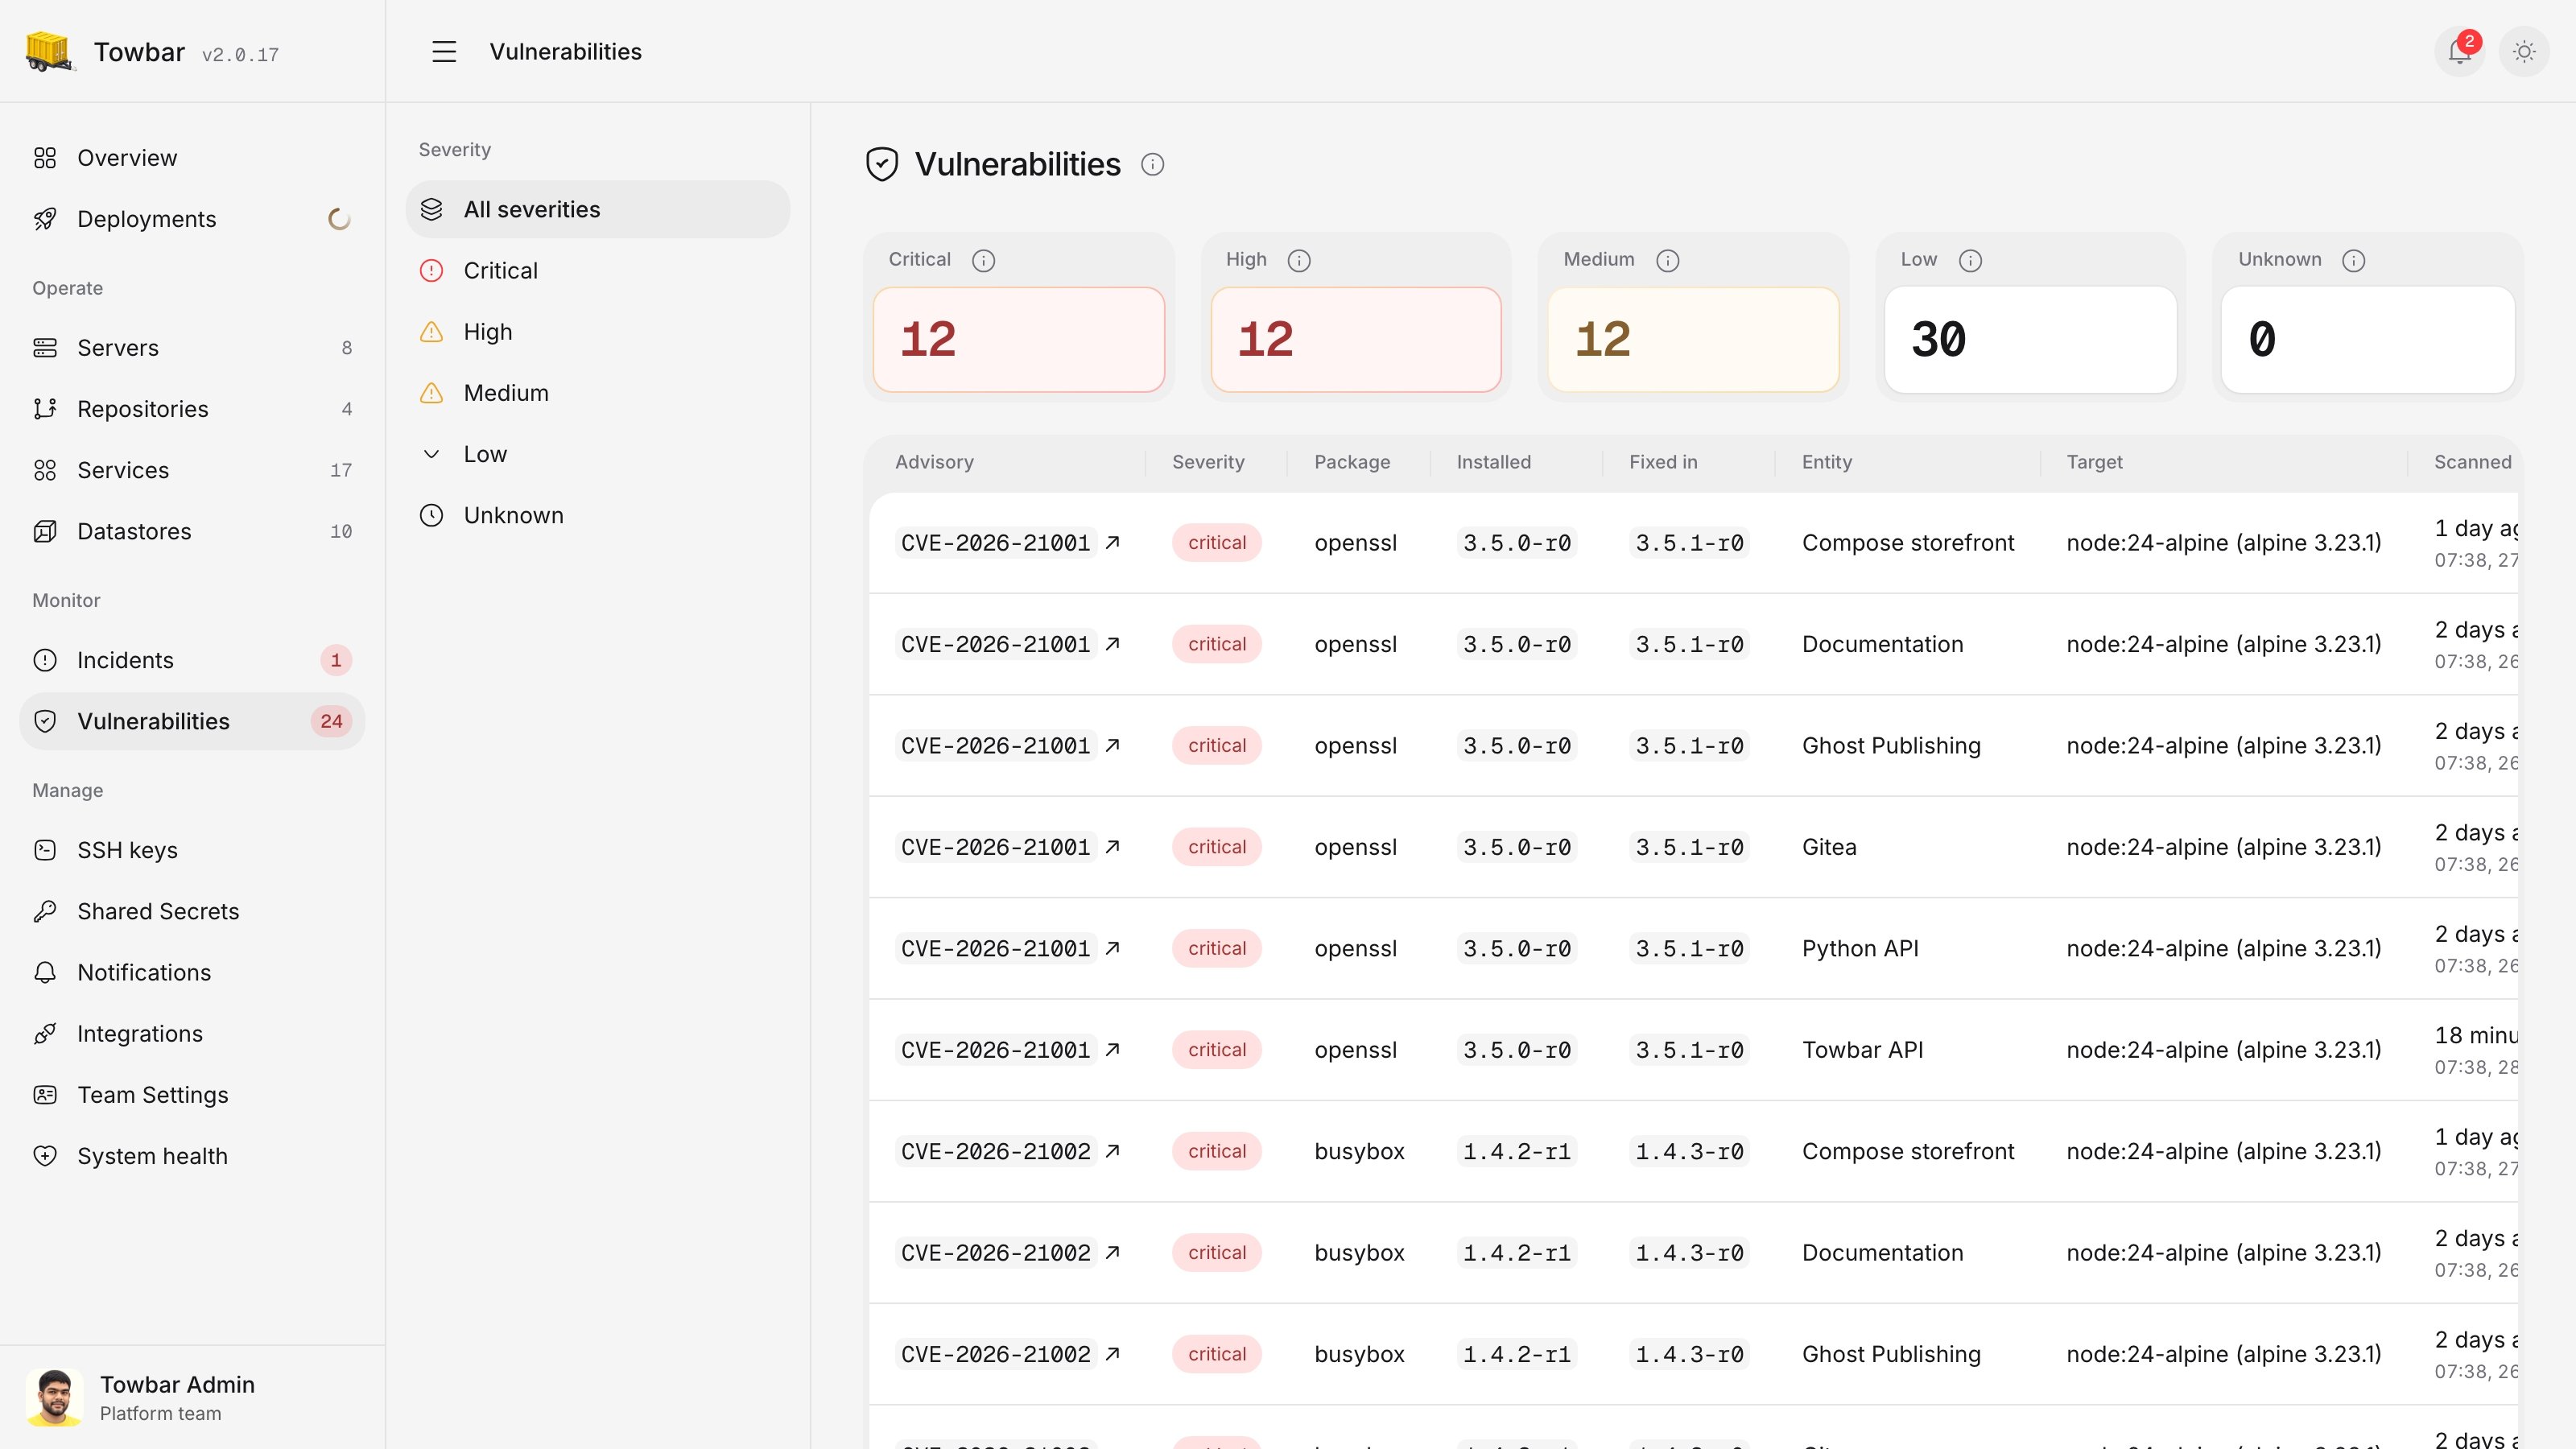Click the Towbar Admin avatar

click(x=54, y=1397)
